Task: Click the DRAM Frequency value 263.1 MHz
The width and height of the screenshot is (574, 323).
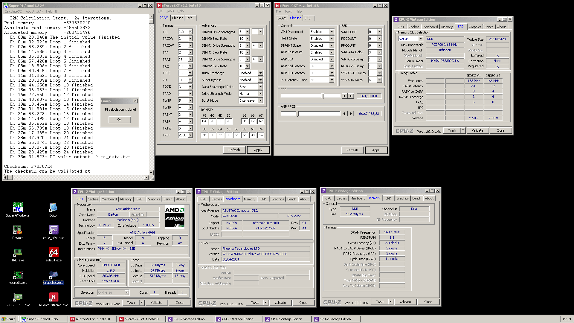Action: coord(392,232)
